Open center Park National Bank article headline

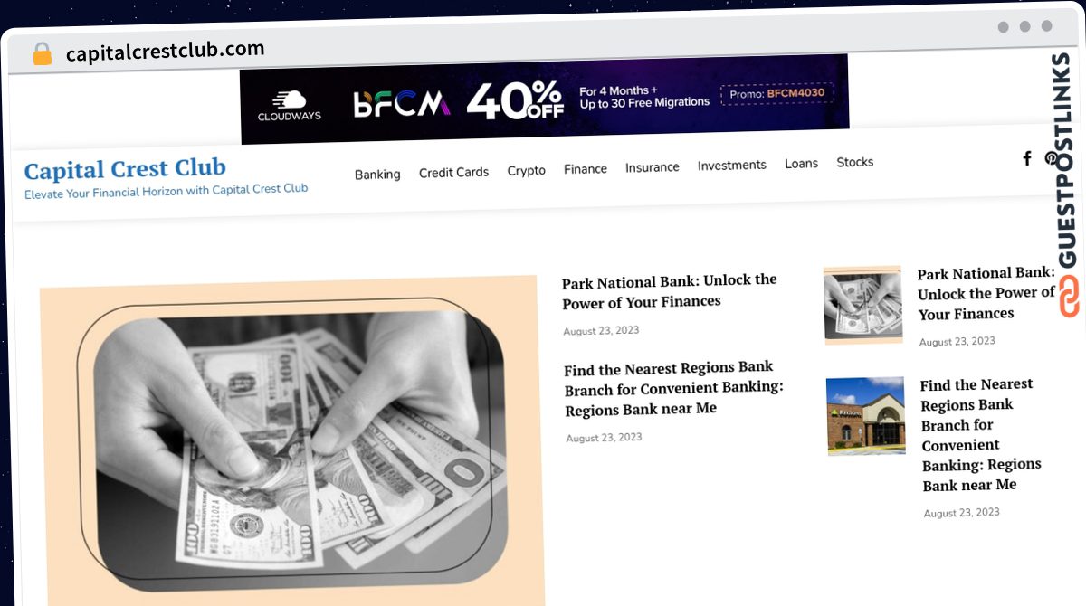(x=670, y=290)
